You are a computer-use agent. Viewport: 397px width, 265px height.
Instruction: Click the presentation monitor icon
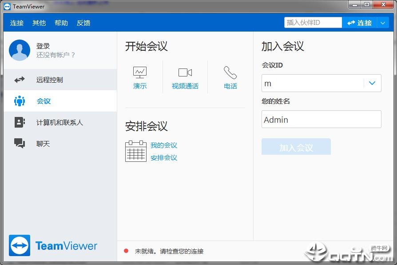(x=140, y=72)
